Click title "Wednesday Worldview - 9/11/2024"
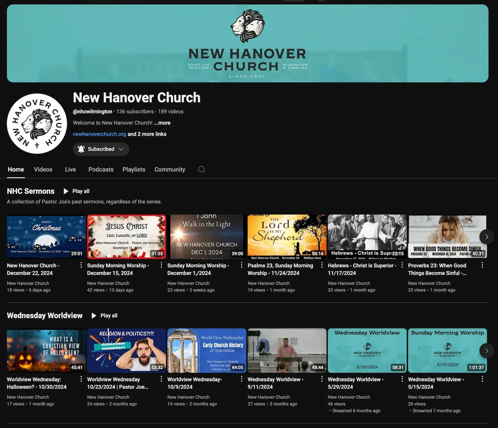 (276, 383)
